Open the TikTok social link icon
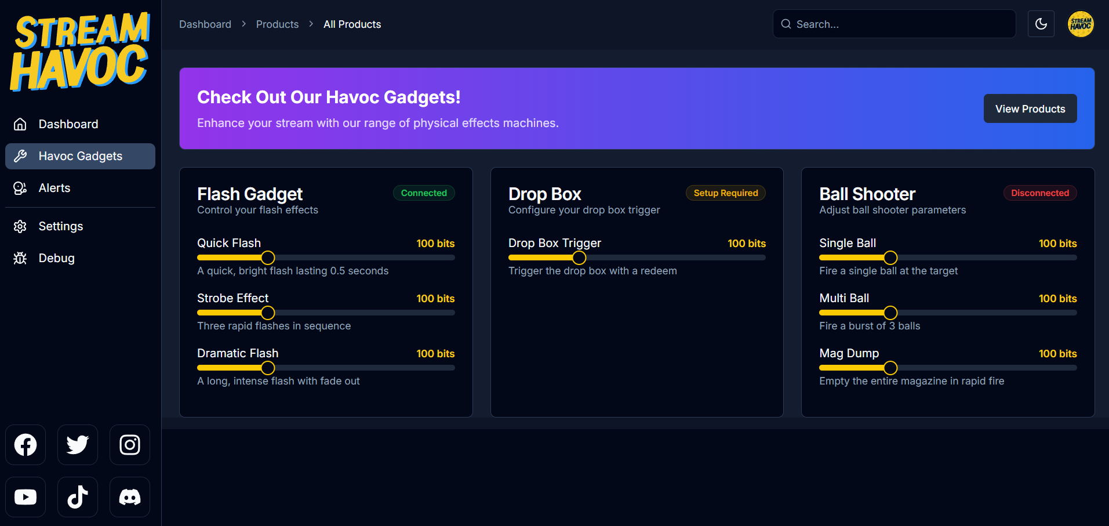The width and height of the screenshot is (1109, 526). coord(78,497)
